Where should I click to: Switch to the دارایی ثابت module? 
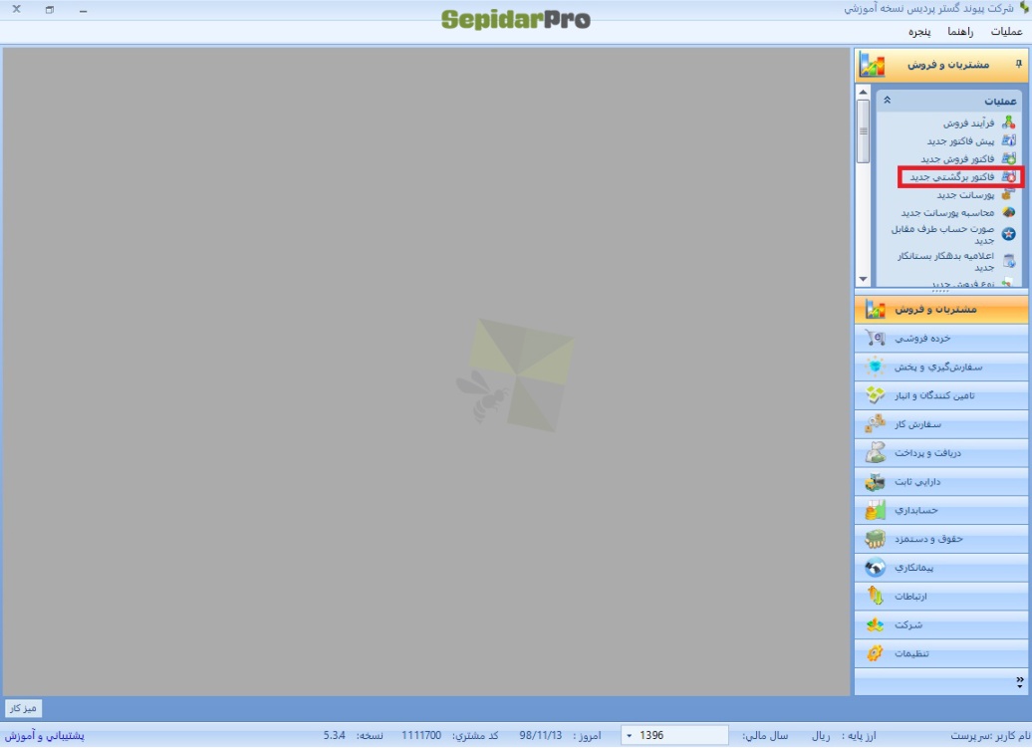[941, 481]
